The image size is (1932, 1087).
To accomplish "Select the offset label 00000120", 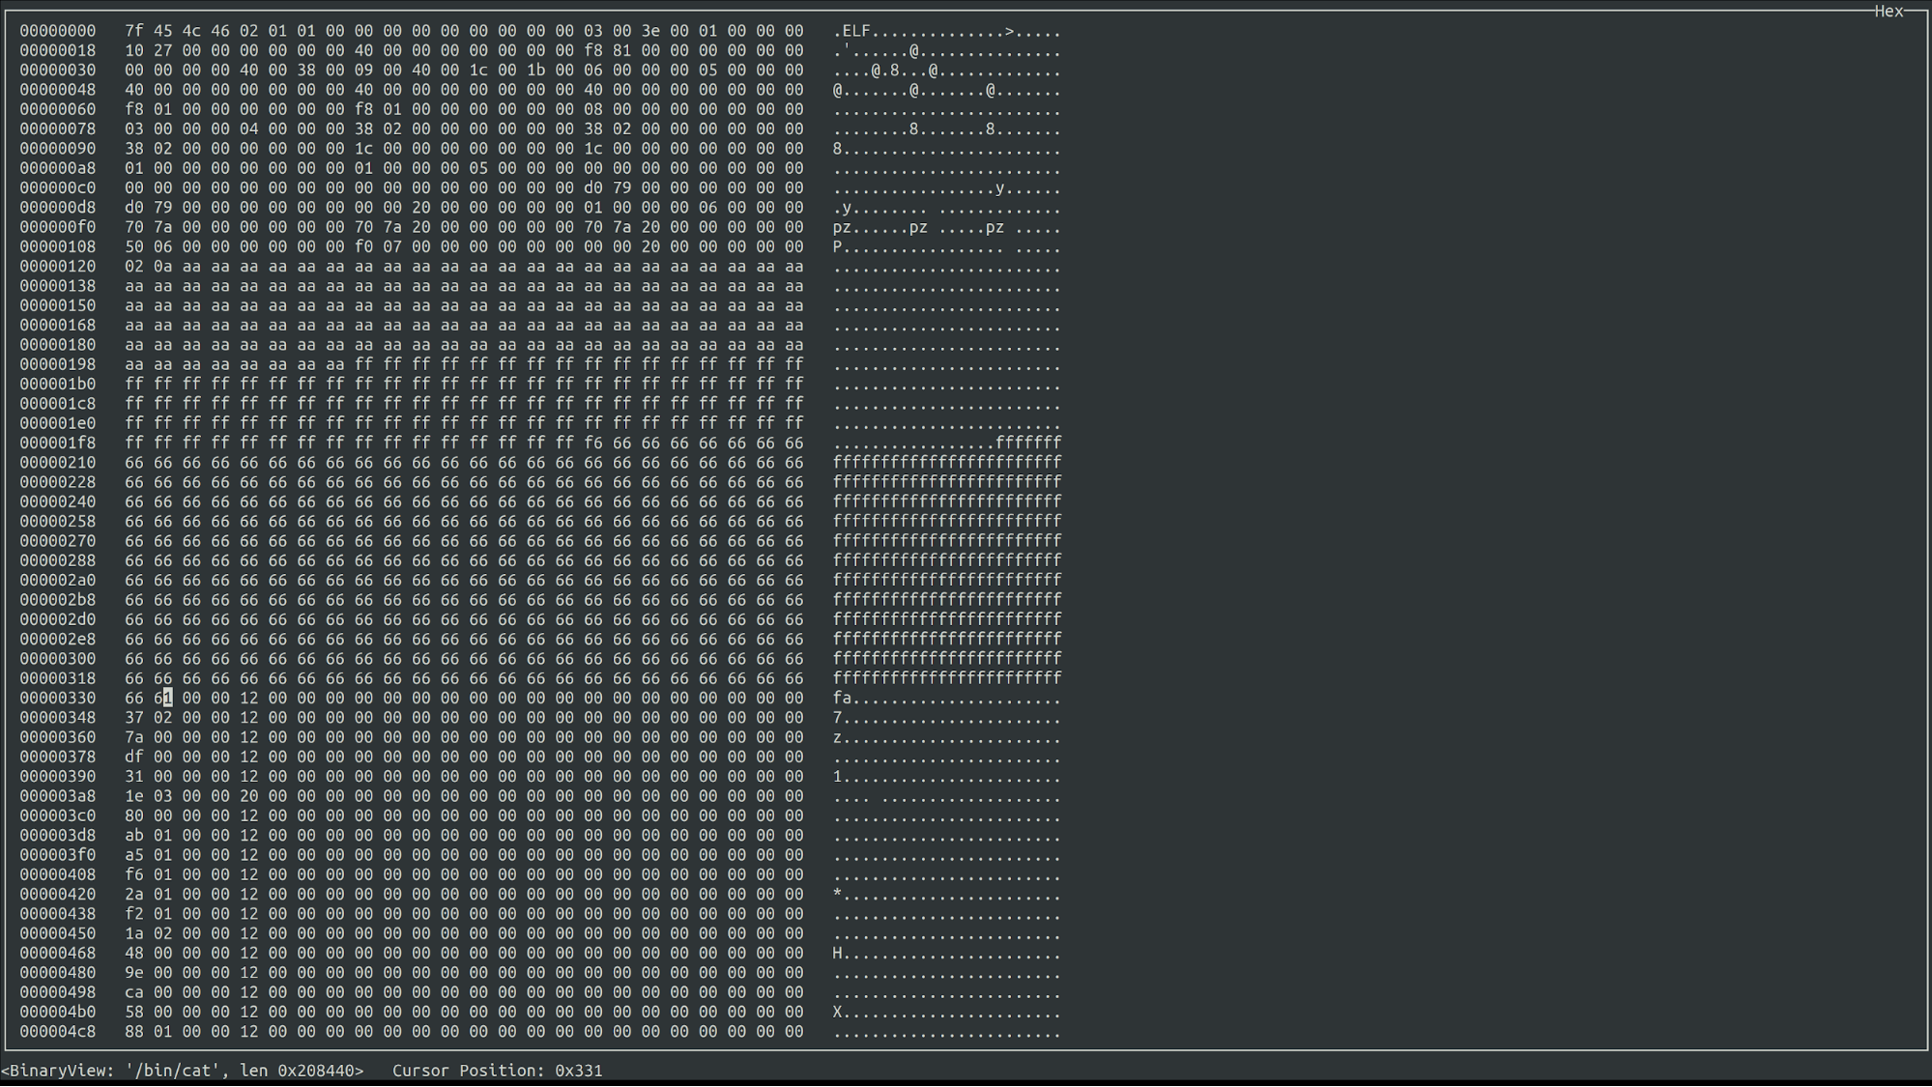I will tap(57, 266).
